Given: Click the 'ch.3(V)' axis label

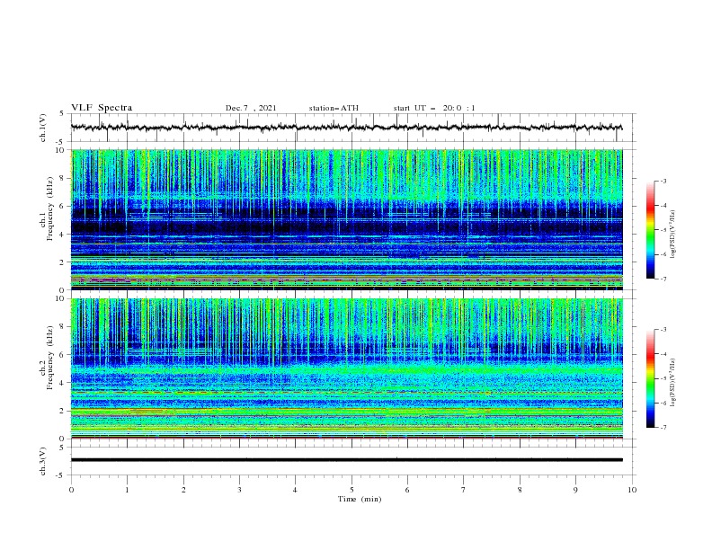Looking at the screenshot, I should tap(42, 461).
